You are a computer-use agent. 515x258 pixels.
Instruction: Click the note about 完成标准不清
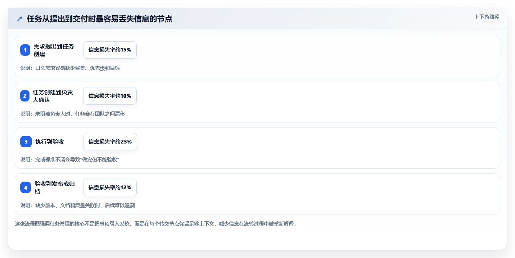pyautogui.click(x=70, y=160)
